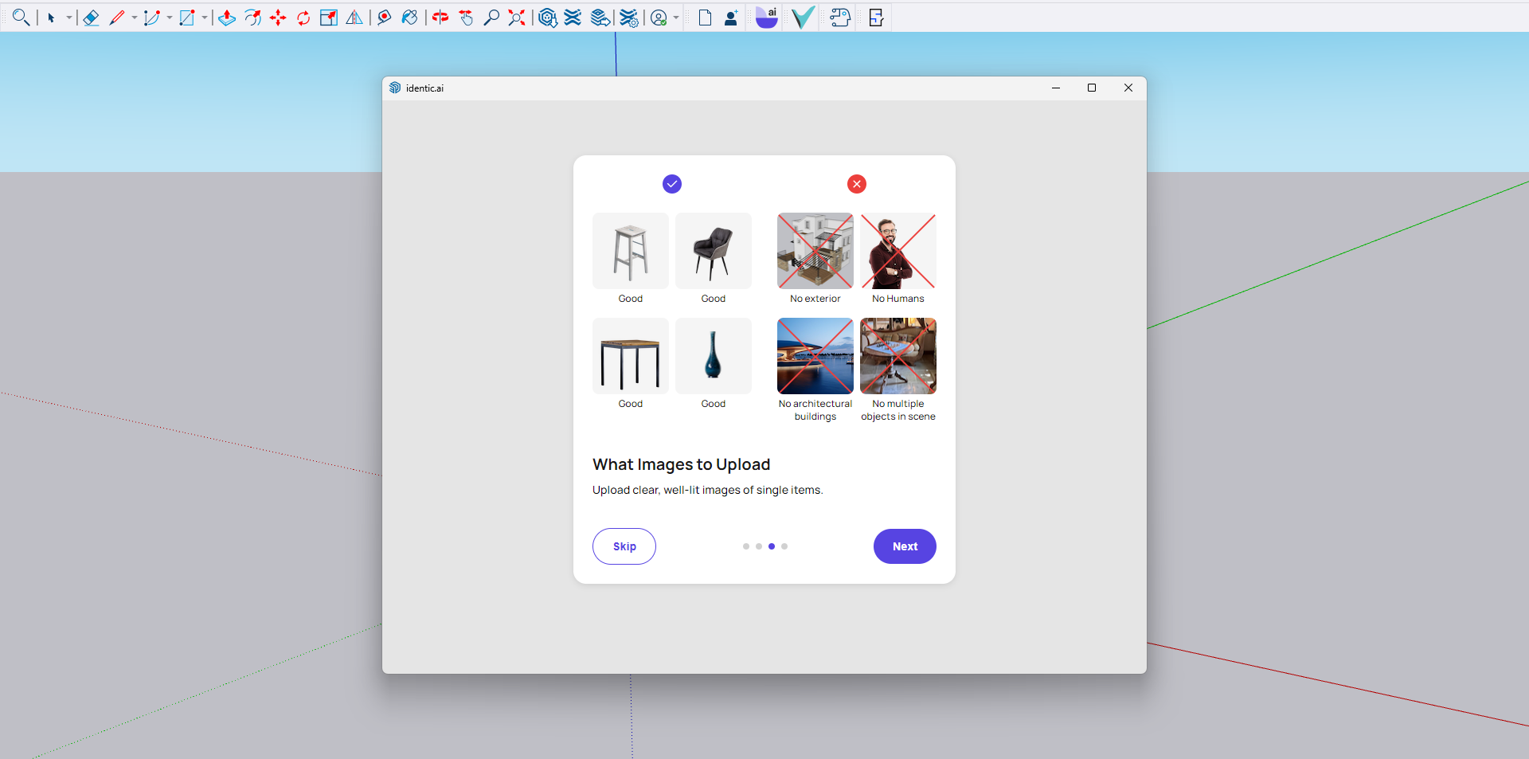
Task: Click the black chair Good example image
Action: 714,251
